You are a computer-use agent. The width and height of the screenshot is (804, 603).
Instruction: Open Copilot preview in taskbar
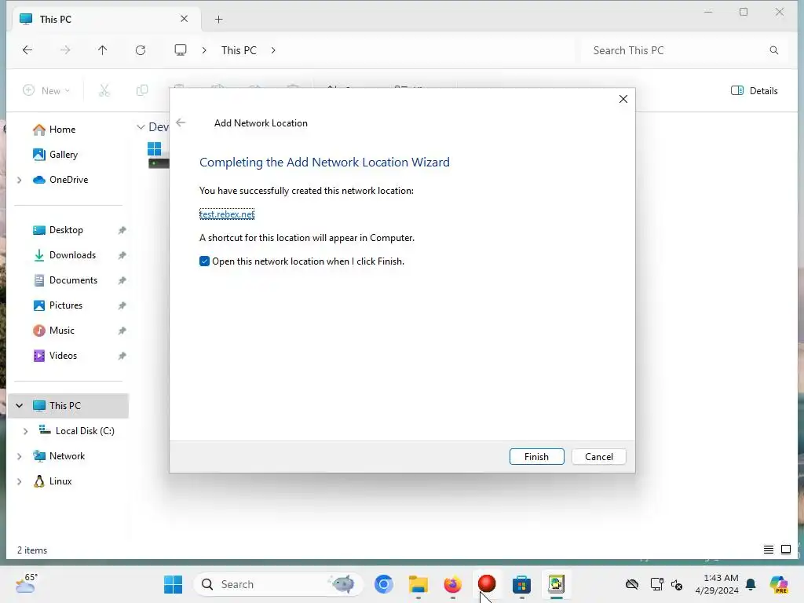(779, 584)
